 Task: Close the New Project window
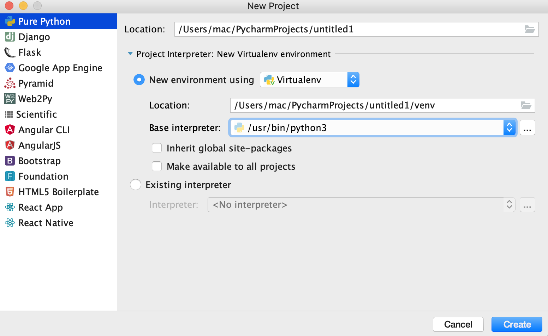(x=9, y=6)
